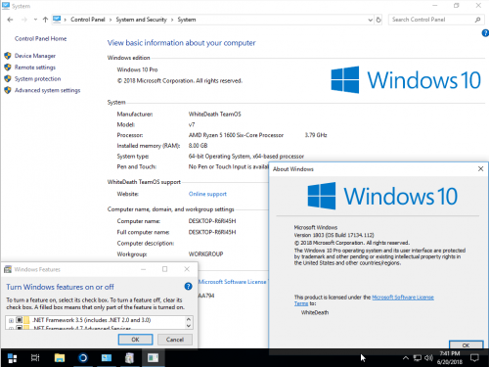Expand the address bar history dropdown
The width and height of the screenshot is (489, 367).
pos(370,20)
